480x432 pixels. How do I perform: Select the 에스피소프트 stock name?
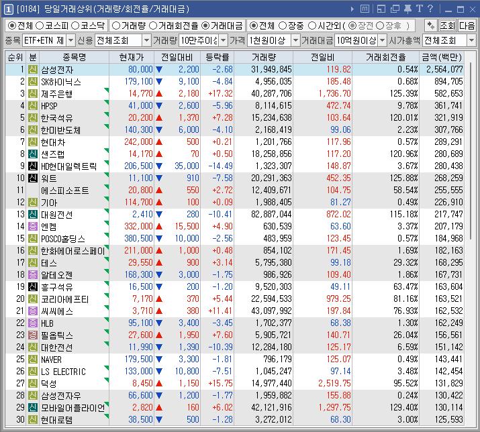pos(64,191)
